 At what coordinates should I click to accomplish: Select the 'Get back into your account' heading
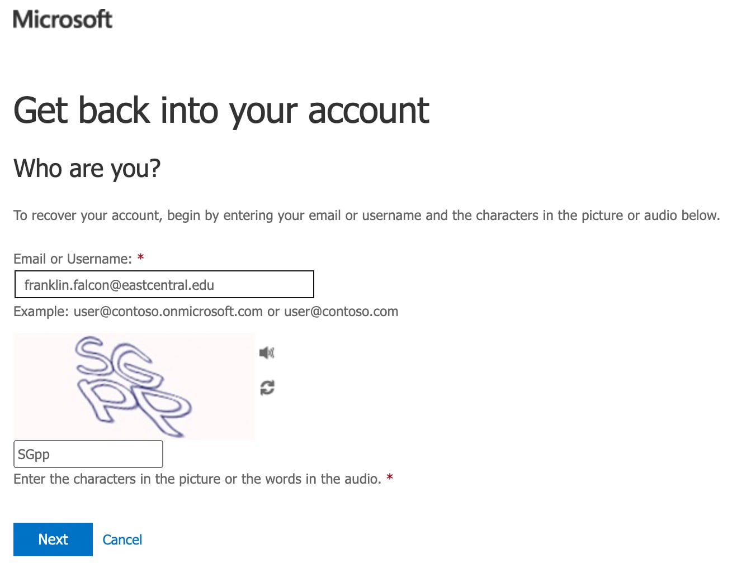coord(221,111)
